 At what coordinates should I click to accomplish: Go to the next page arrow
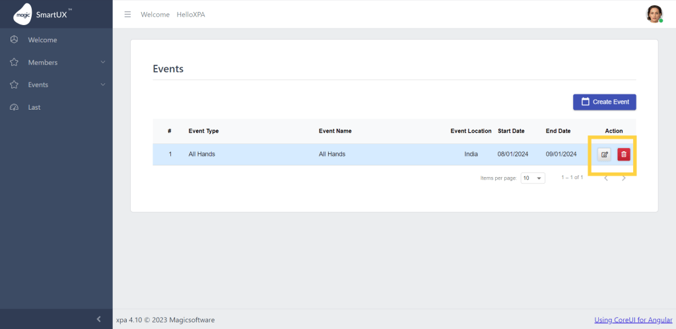(624, 178)
